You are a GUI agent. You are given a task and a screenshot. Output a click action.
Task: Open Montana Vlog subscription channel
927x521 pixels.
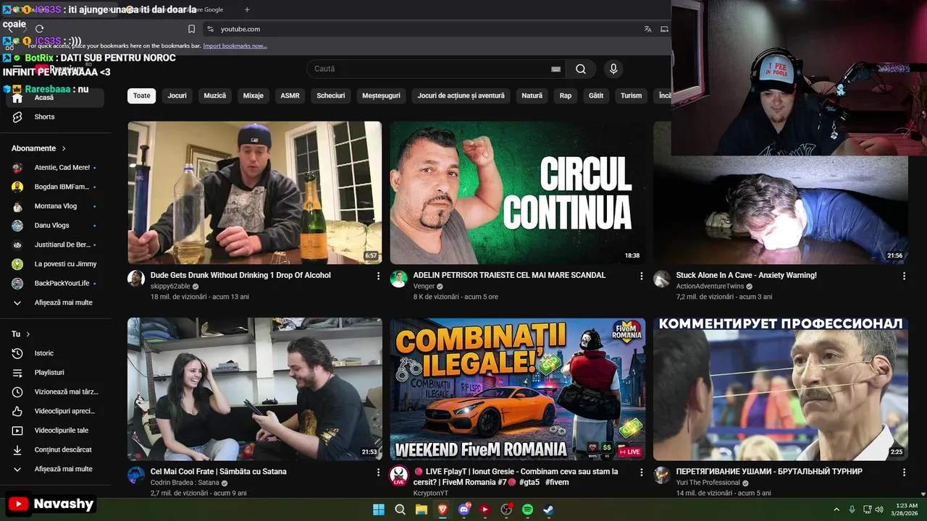[55, 206]
